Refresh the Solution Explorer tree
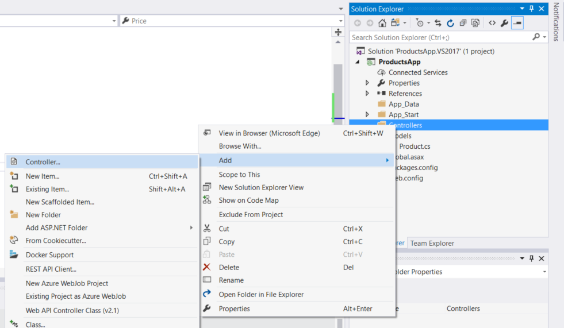Image resolution: width=564 pixels, height=328 pixels. pos(450,23)
